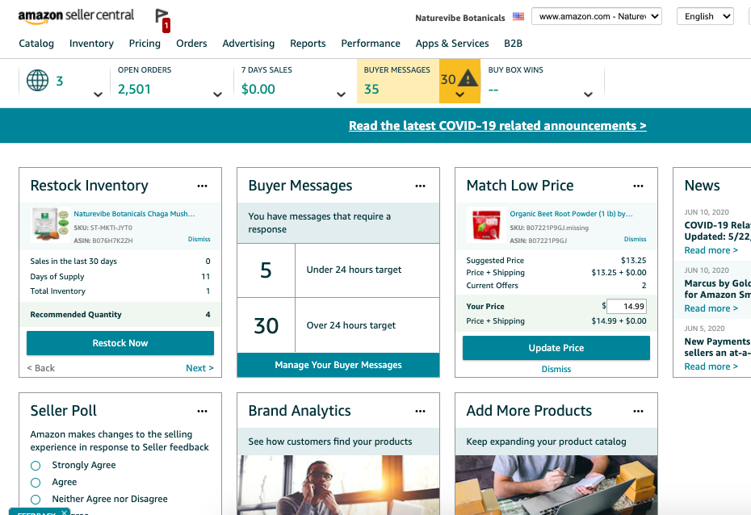Open Brand Analytics card ellipsis menu

point(420,411)
